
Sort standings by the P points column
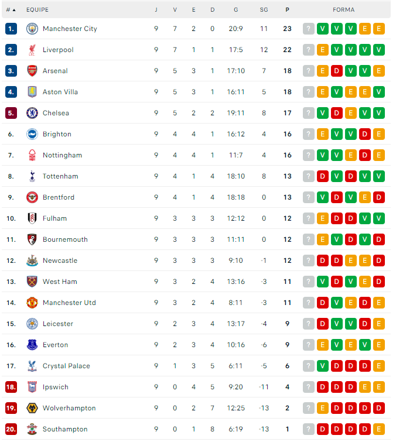[287, 10]
